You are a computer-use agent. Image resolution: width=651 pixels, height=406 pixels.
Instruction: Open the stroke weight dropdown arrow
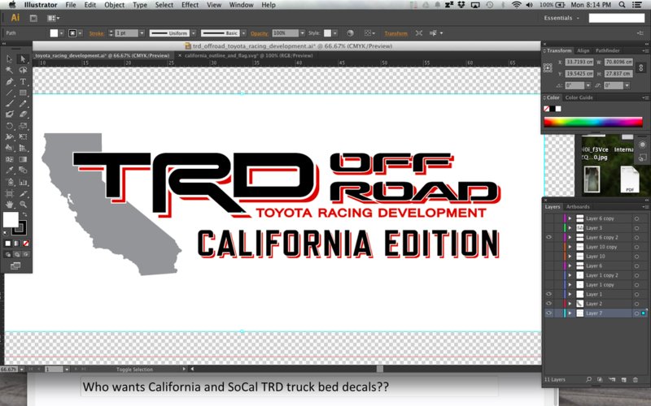(142, 33)
